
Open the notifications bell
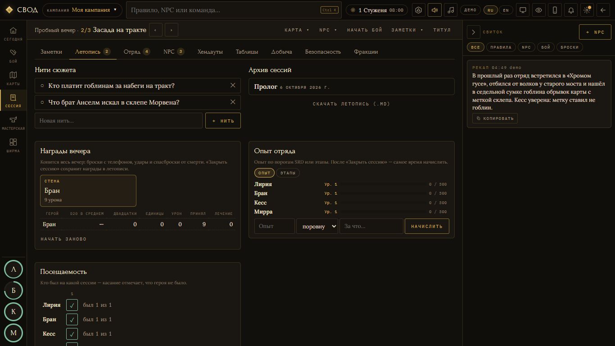pyautogui.click(x=571, y=10)
